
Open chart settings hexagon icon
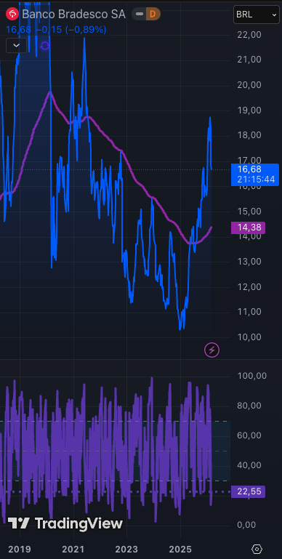257,549
